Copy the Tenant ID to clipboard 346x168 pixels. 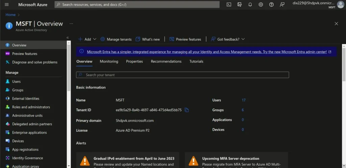(x=187, y=110)
